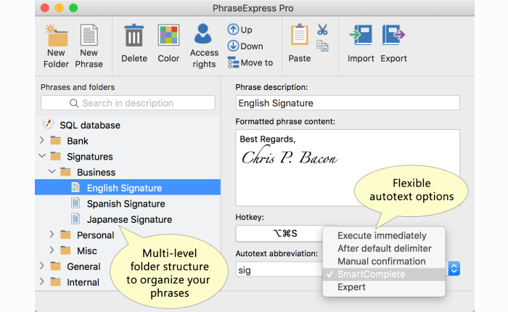Click the Japanese Signature document icon
This screenshot has width=508, height=312.
[75, 218]
